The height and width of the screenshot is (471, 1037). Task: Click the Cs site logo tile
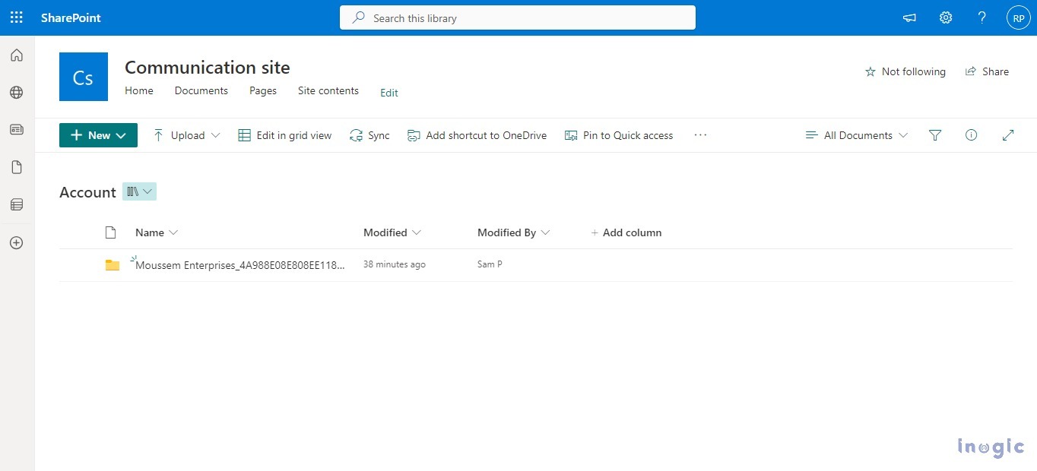coord(84,77)
